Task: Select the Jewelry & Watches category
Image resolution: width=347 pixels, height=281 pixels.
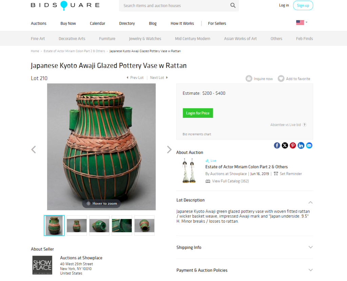Action: click(145, 39)
